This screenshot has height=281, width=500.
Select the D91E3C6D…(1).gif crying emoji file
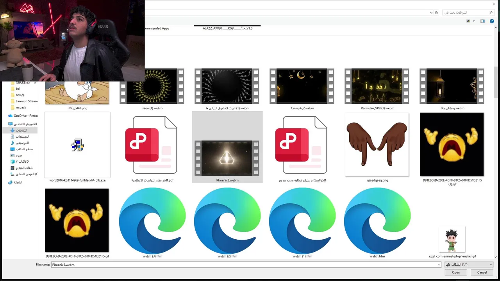(452, 144)
